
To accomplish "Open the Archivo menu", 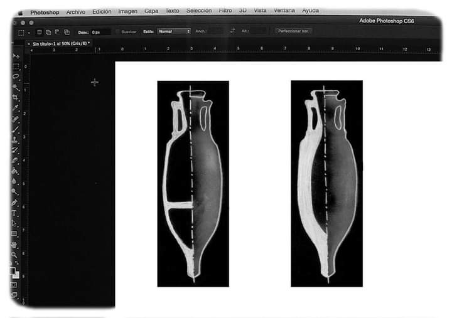I will pyautogui.click(x=75, y=11).
